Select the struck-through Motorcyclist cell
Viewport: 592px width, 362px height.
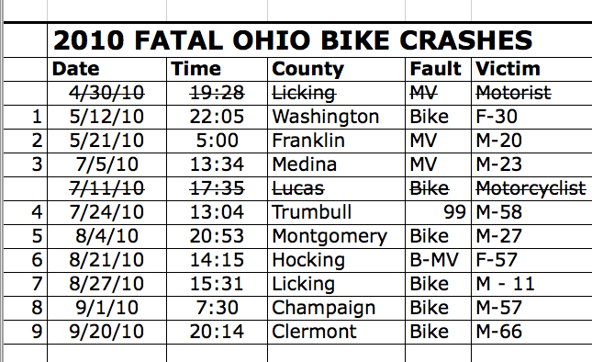[532, 188]
